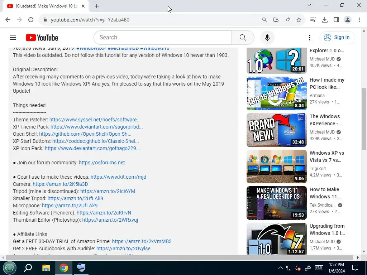Open the Thumbnail Editor Photoshop link

[x=110, y=220]
